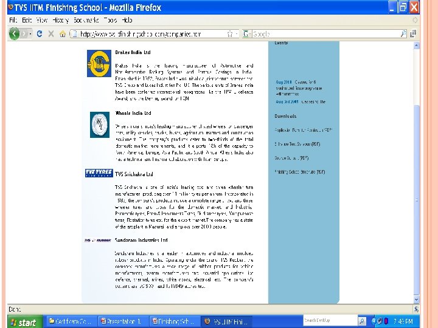Restore down the Firefox window
The height and width of the screenshot is (328, 438).
[x=403, y=7]
